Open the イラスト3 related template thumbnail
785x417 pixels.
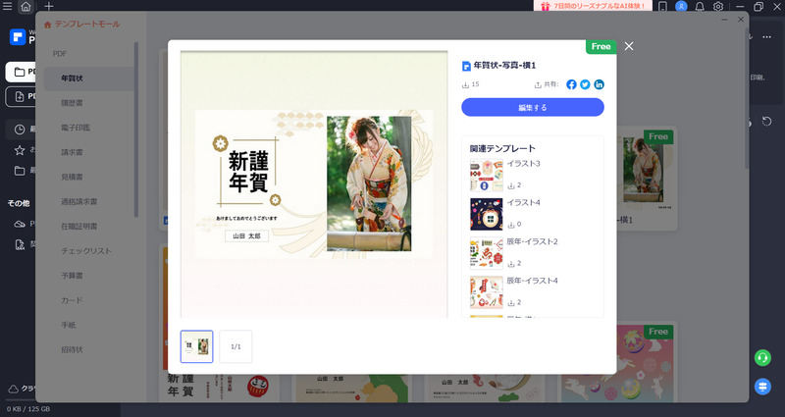coord(486,176)
